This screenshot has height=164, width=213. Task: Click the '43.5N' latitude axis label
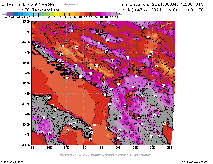tap(26, 63)
